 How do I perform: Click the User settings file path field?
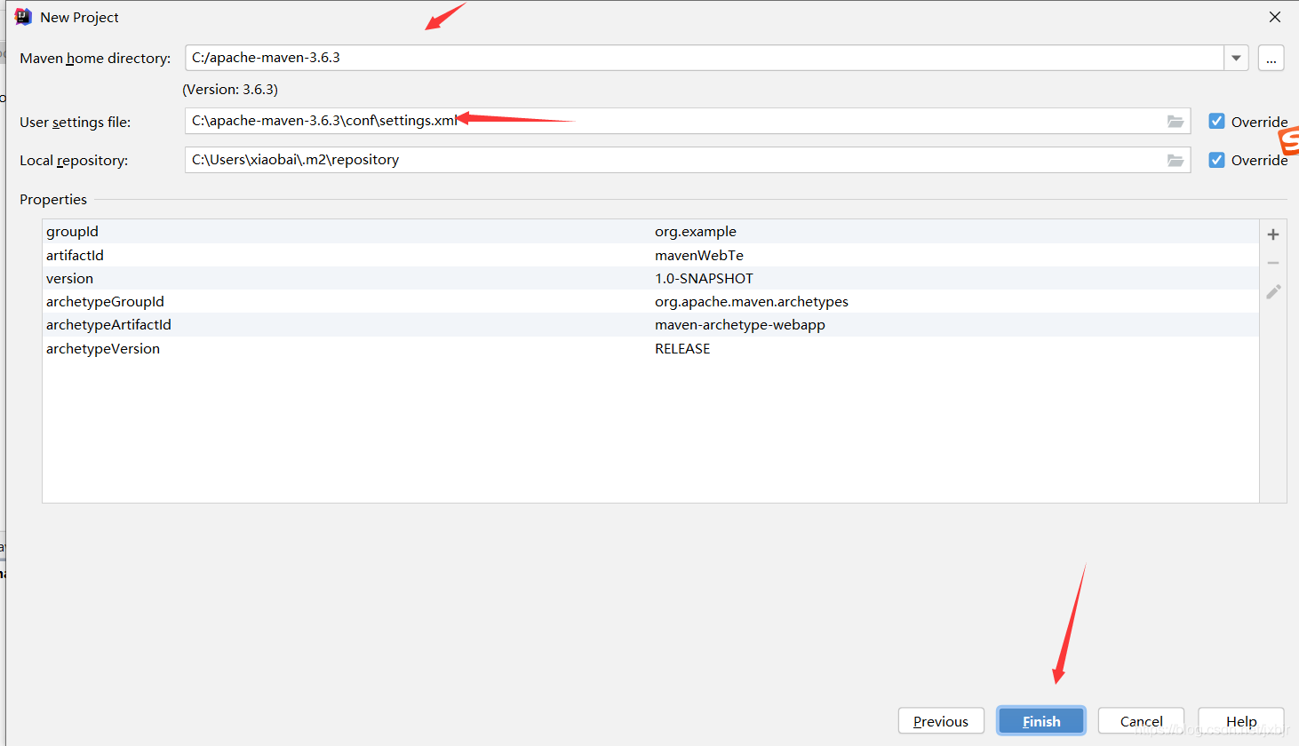pyautogui.click(x=688, y=121)
